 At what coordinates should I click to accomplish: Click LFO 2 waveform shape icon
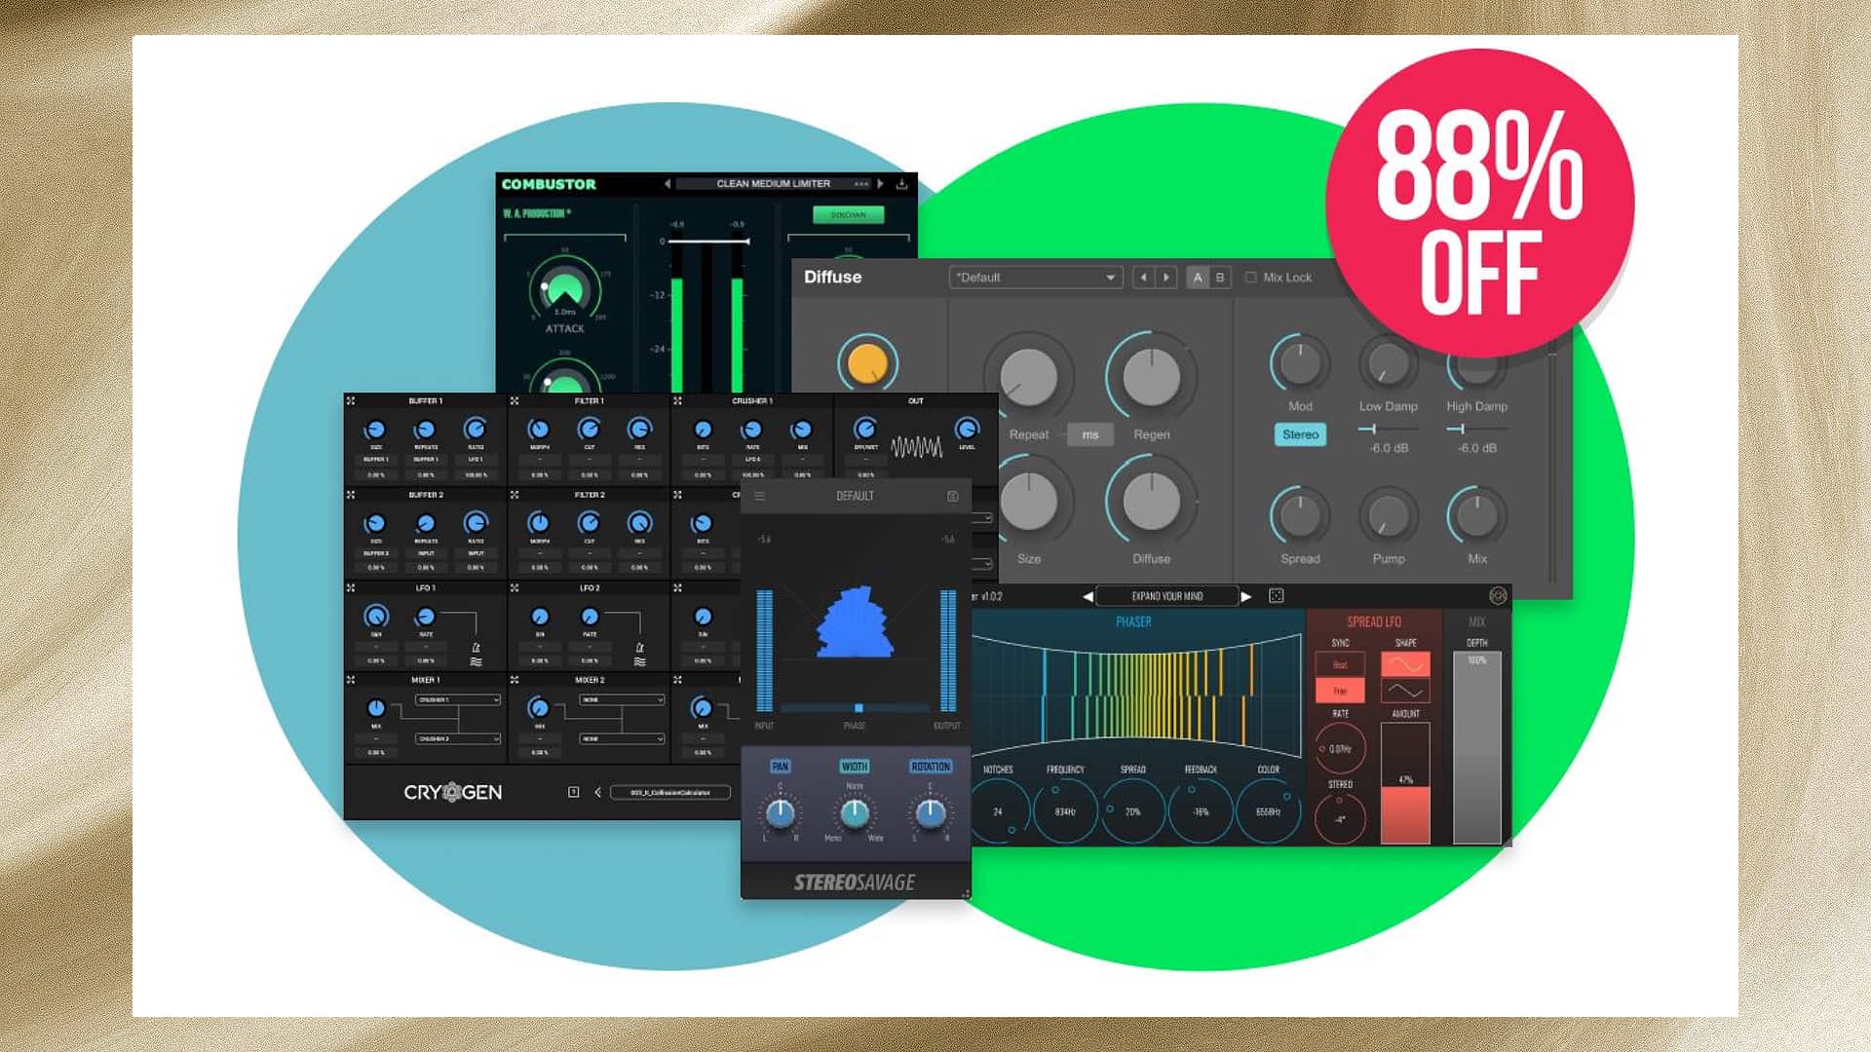(639, 662)
